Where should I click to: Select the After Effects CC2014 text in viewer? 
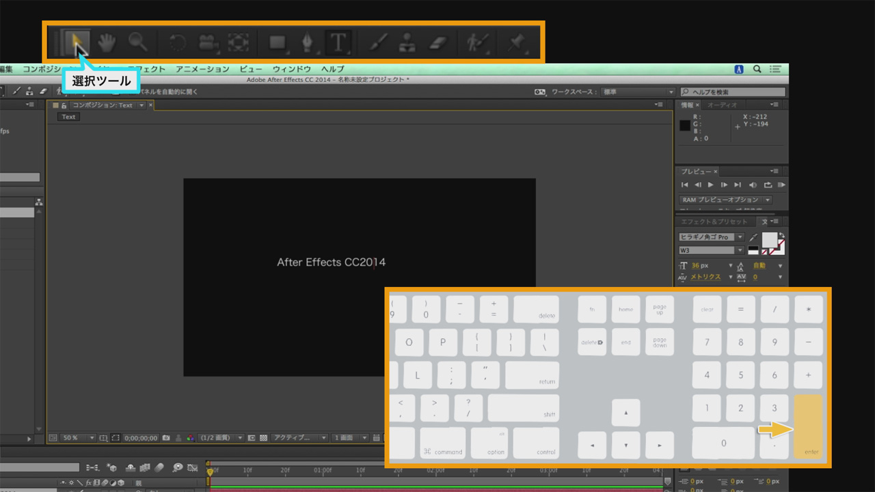point(331,262)
